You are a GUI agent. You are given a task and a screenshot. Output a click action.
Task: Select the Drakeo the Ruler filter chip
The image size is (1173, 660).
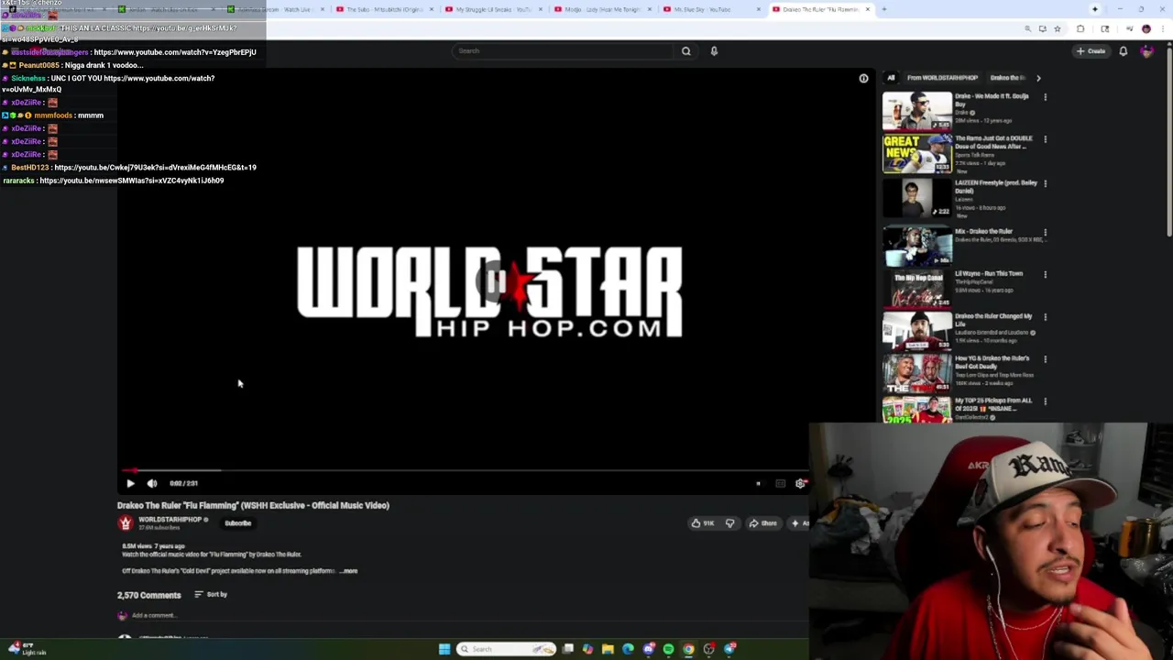pos(1006,78)
